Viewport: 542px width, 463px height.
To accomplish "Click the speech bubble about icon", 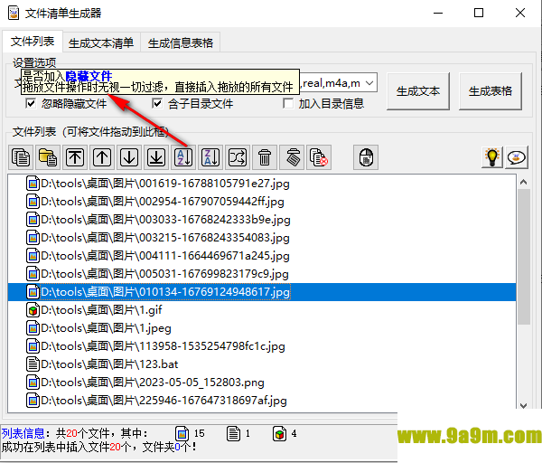I will tap(517, 157).
